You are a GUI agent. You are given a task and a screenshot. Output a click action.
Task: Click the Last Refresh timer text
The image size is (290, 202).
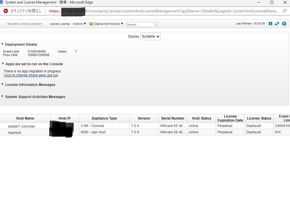click(x=250, y=24)
